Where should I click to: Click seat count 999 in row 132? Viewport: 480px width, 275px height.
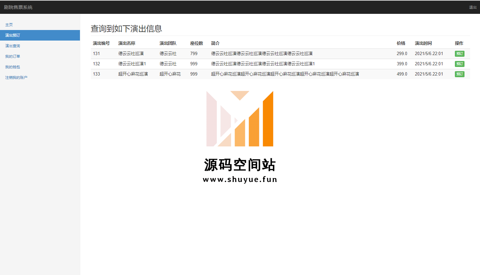click(194, 64)
